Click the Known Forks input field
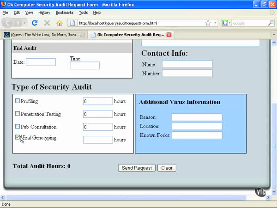 pyautogui.click(x=197, y=135)
